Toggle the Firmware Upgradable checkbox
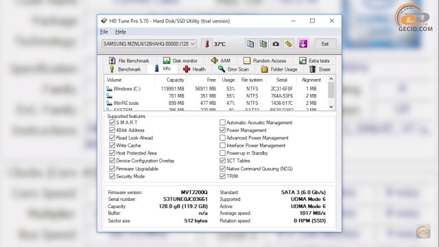 112,169
